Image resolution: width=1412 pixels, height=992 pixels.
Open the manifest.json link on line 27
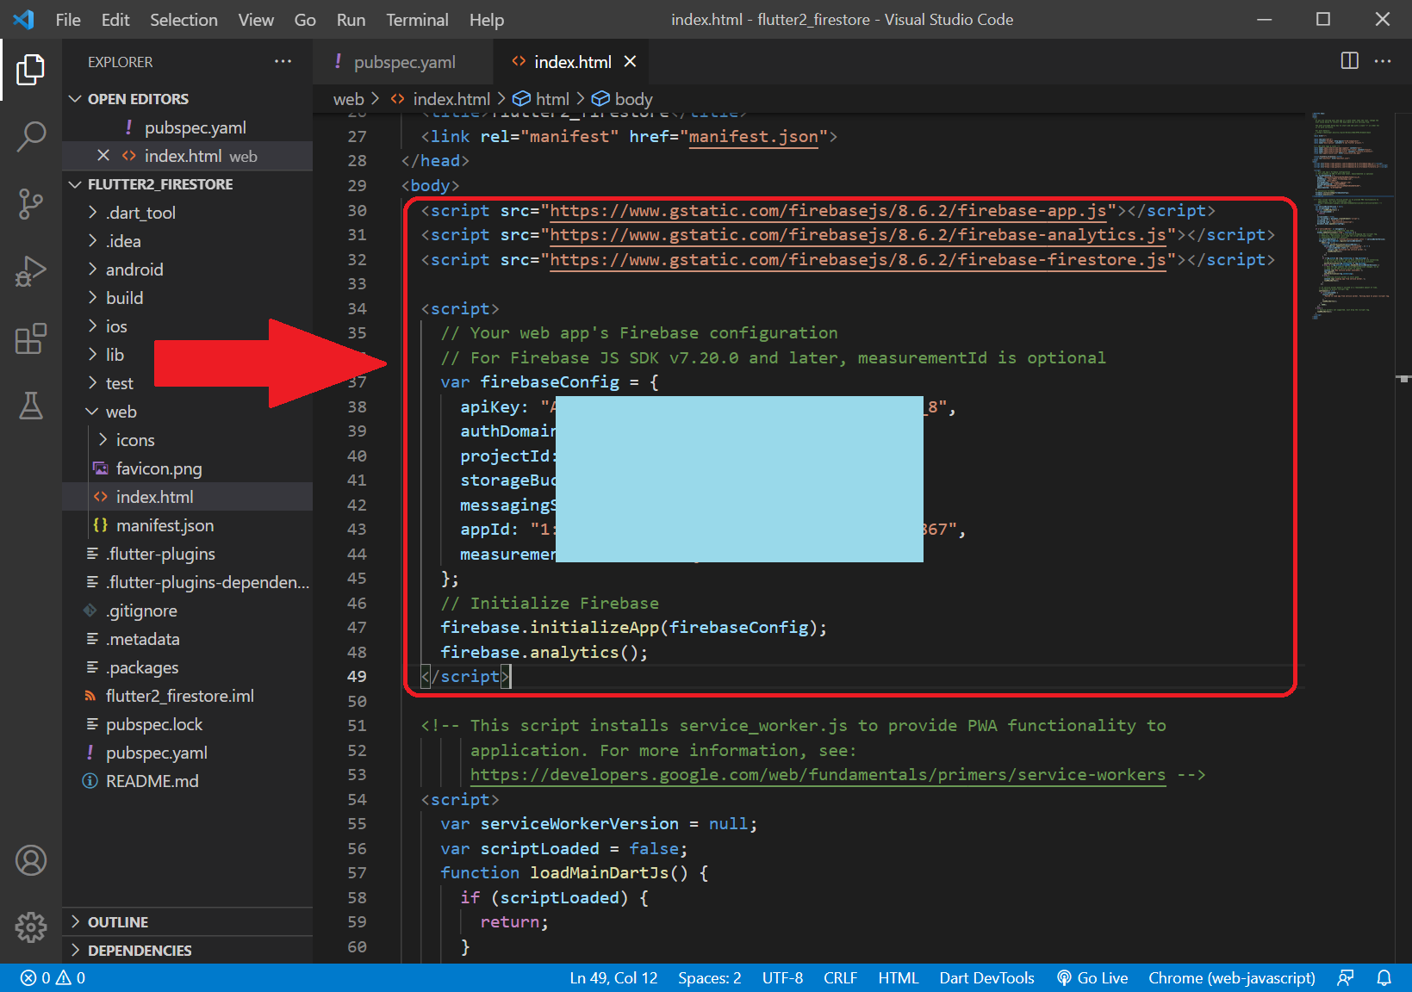[x=753, y=137]
